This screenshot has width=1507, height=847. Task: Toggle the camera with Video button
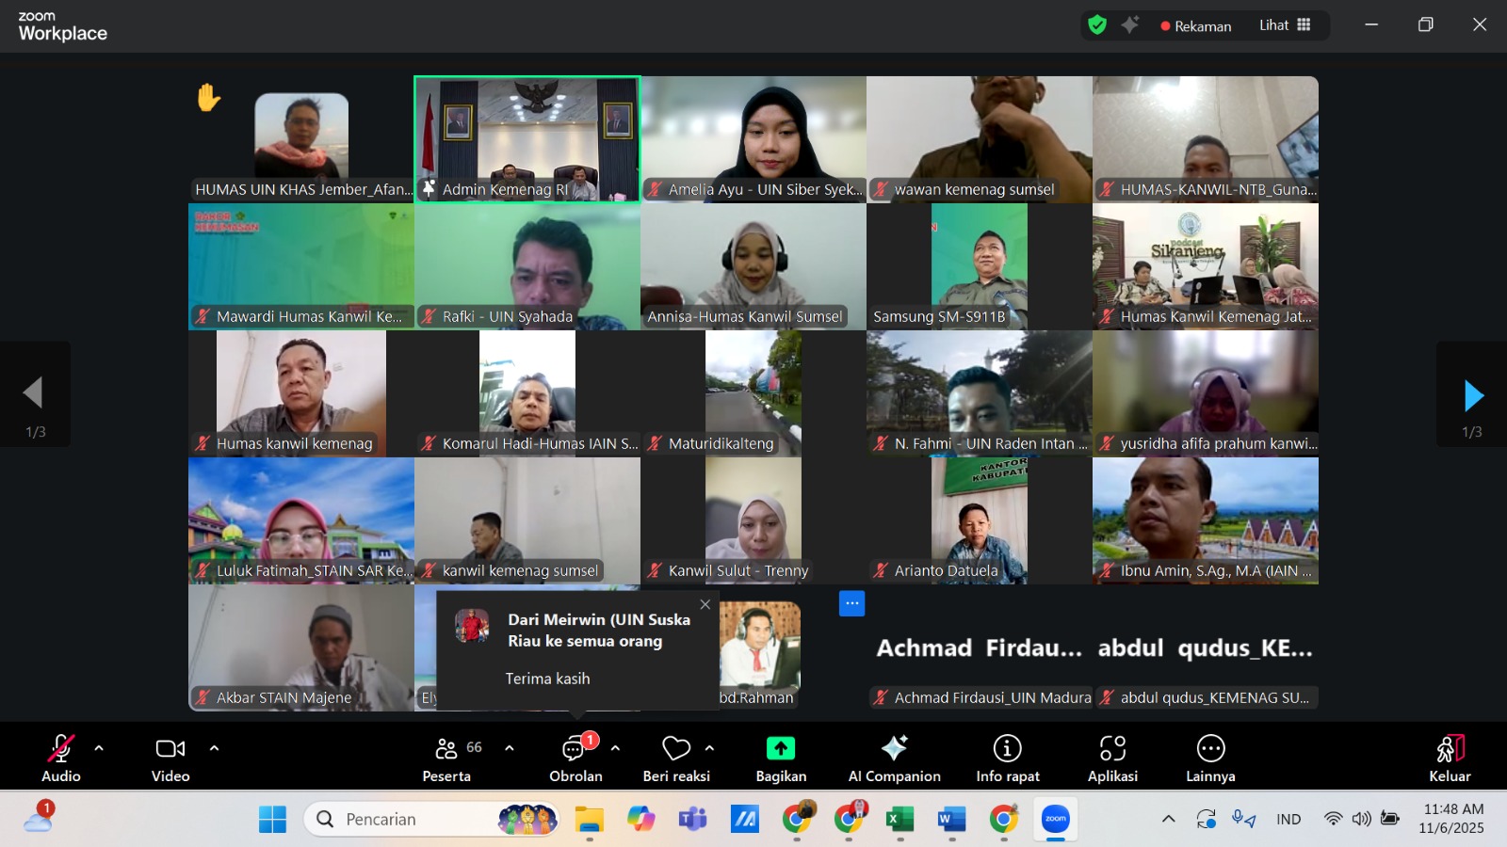coord(170,758)
